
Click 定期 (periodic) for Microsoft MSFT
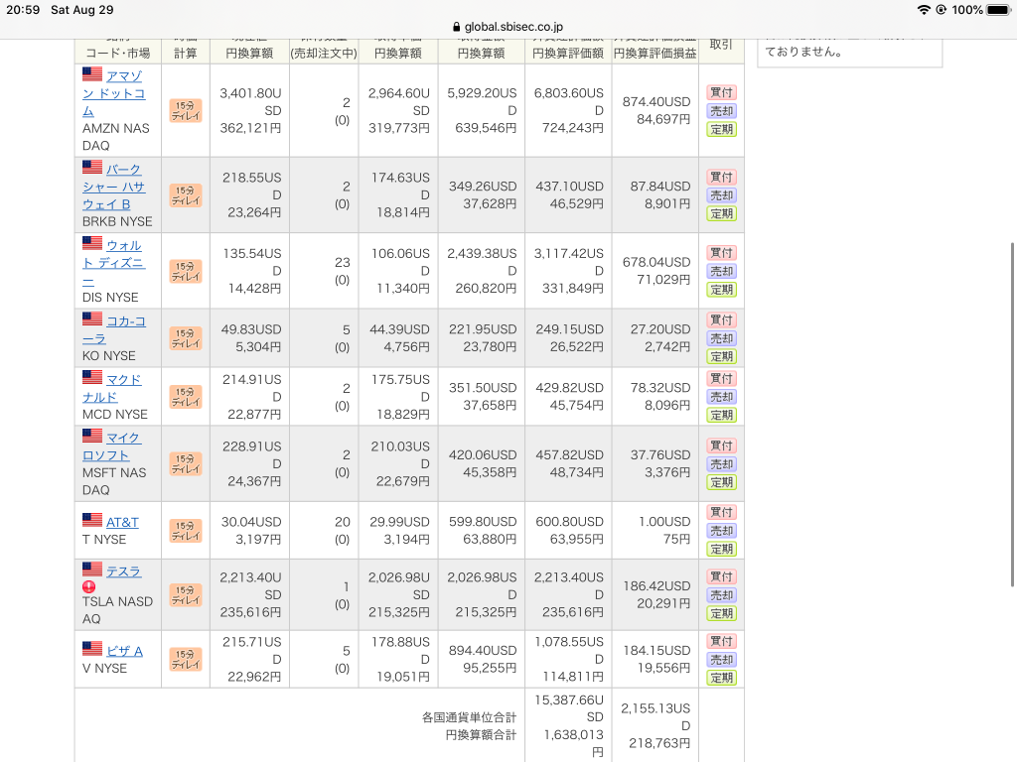[721, 482]
